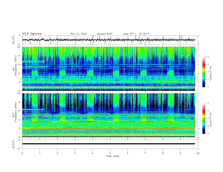Click the "8" tick on the Time axis
The width and height of the screenshot is (223, 172).
[x=163, y=153]
